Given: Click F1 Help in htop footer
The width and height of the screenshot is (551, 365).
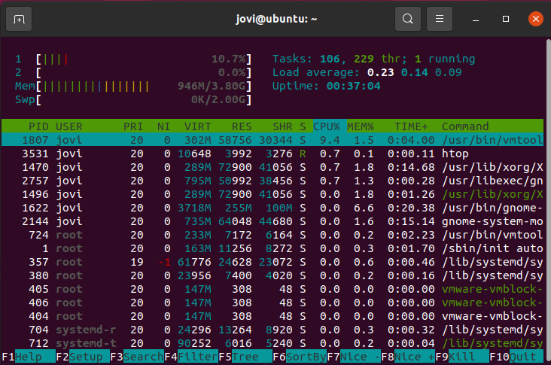Looking at the screenshot, I should click(29, 357).
